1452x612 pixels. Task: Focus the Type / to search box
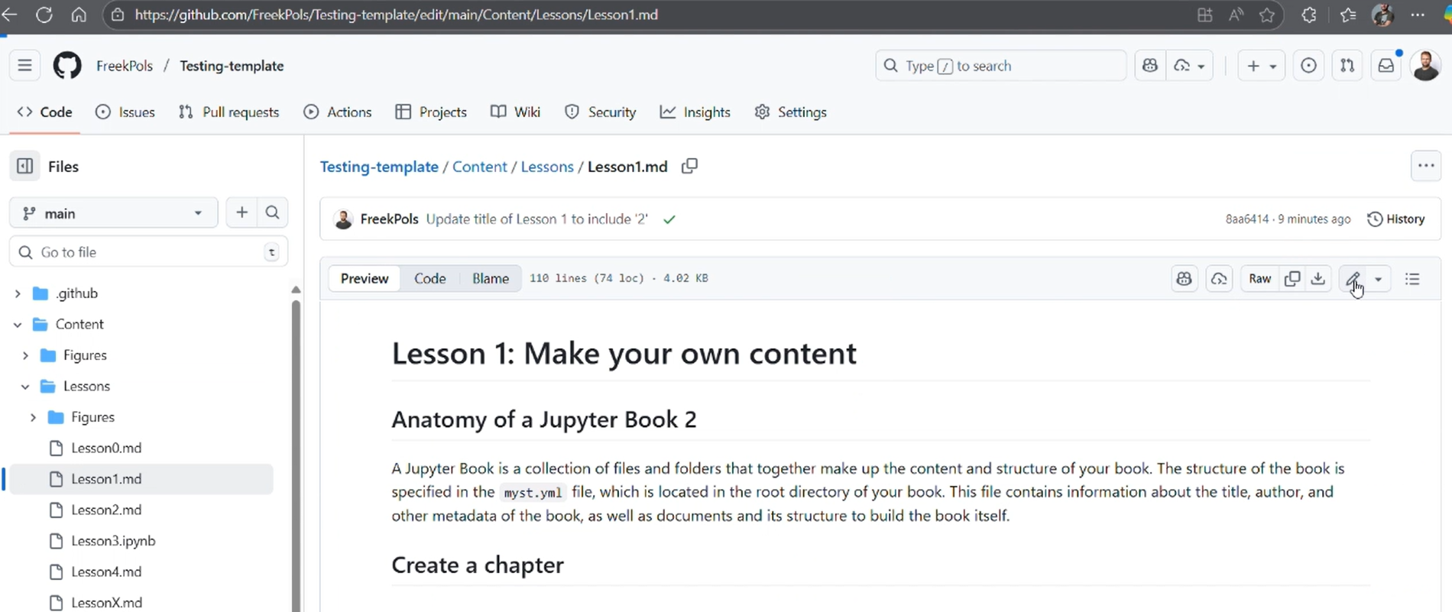(1000, 66)
